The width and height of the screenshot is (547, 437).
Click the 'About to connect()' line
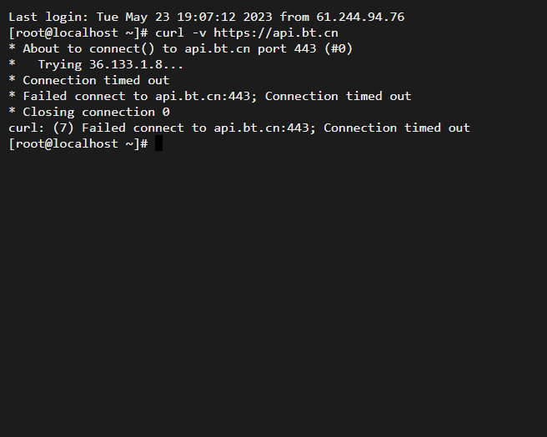[x=181, y=48]
